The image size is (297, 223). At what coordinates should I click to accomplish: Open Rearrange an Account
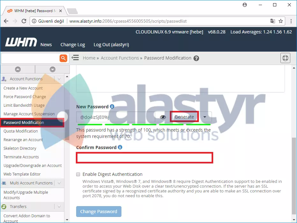point(23,140)
